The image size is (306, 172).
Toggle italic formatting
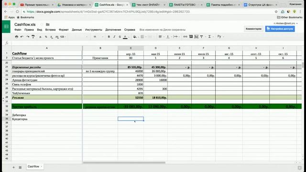pyautogui.click(x=114, y=37)
